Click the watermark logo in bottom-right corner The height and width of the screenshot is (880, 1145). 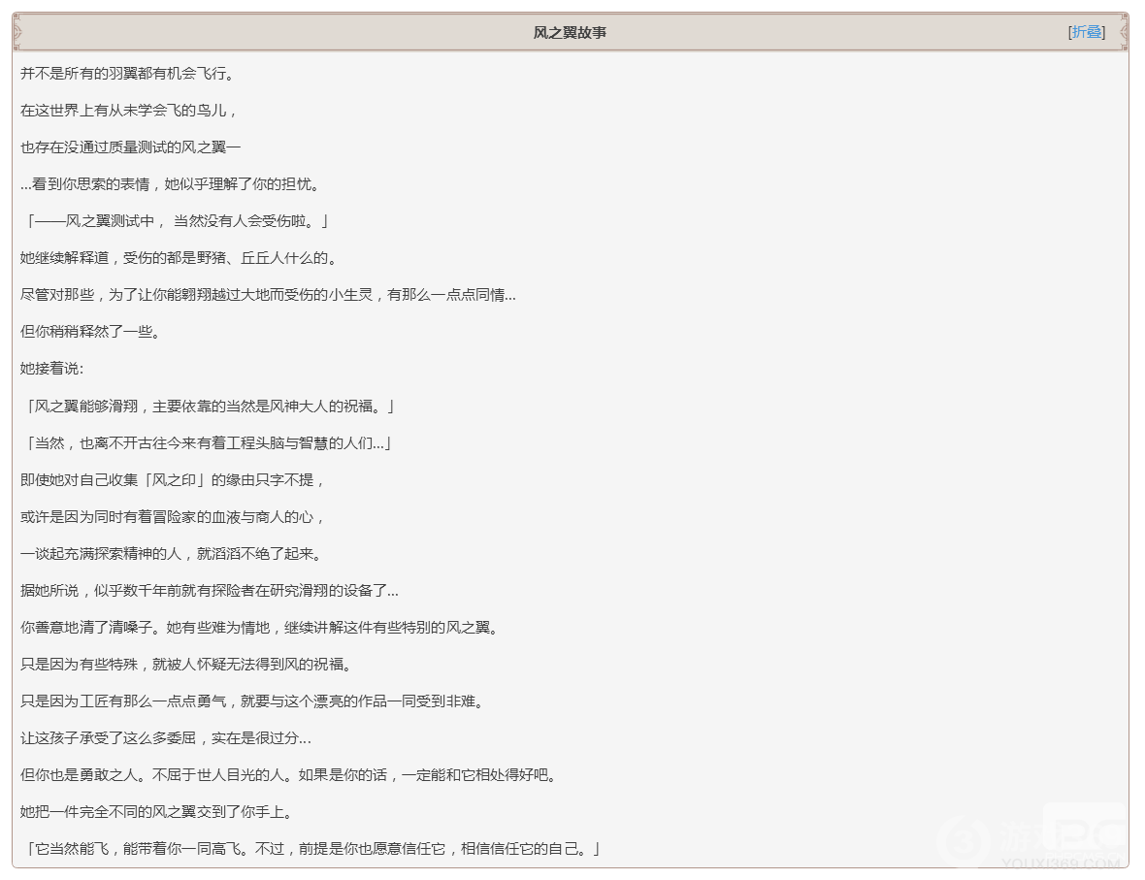tap(1038, 835)
